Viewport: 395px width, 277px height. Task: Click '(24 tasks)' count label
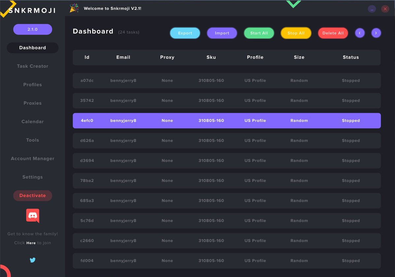point(129,32)
